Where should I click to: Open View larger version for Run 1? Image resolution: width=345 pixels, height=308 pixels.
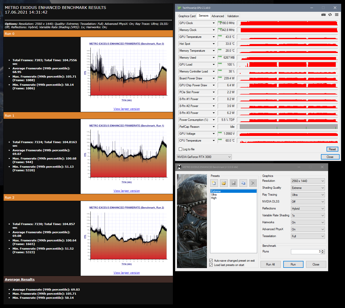coord(127,191)
